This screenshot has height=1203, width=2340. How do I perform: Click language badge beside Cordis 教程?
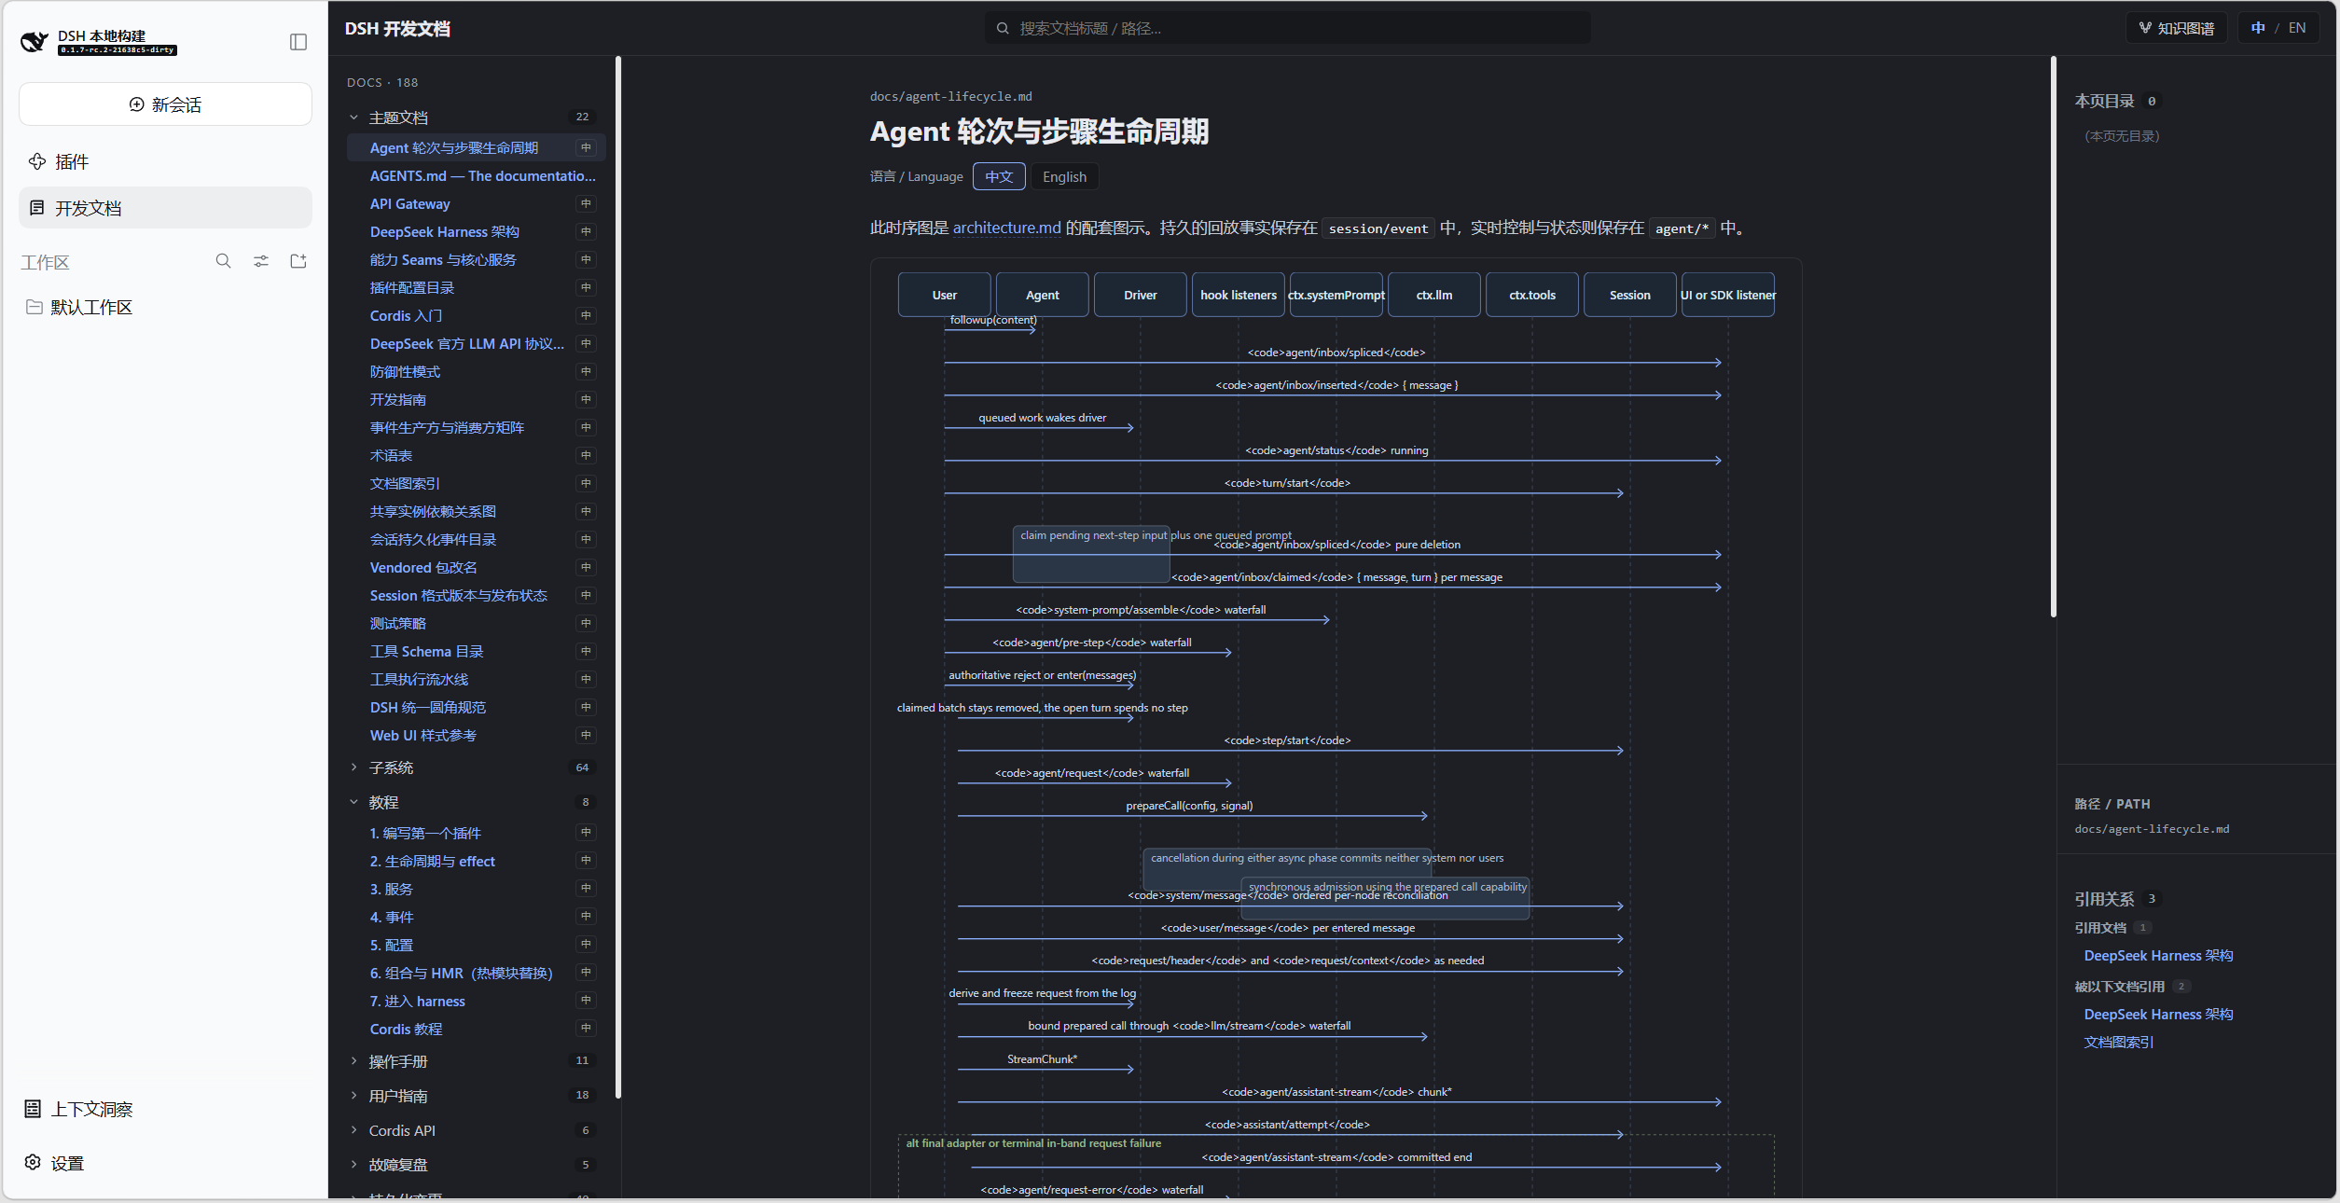[x=586, y=1028]
